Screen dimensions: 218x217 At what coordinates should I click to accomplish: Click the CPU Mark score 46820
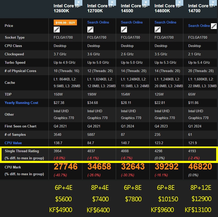pos(200,167)
